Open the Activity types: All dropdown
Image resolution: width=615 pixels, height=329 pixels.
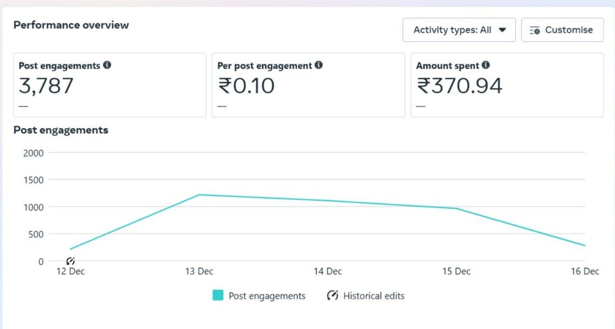tap(459, 30)
